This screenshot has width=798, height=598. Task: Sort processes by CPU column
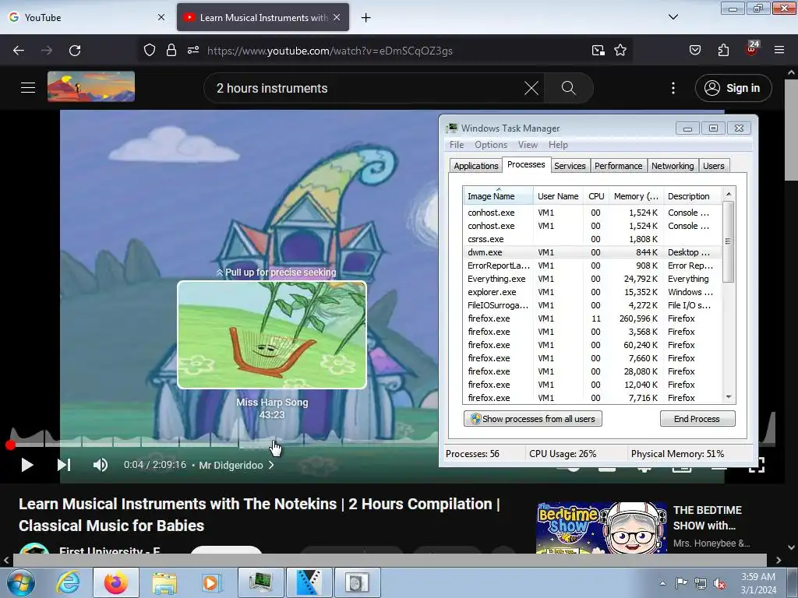596,196
